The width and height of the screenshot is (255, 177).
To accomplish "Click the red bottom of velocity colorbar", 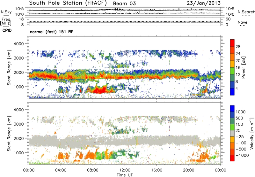I will tap(232, 158).
